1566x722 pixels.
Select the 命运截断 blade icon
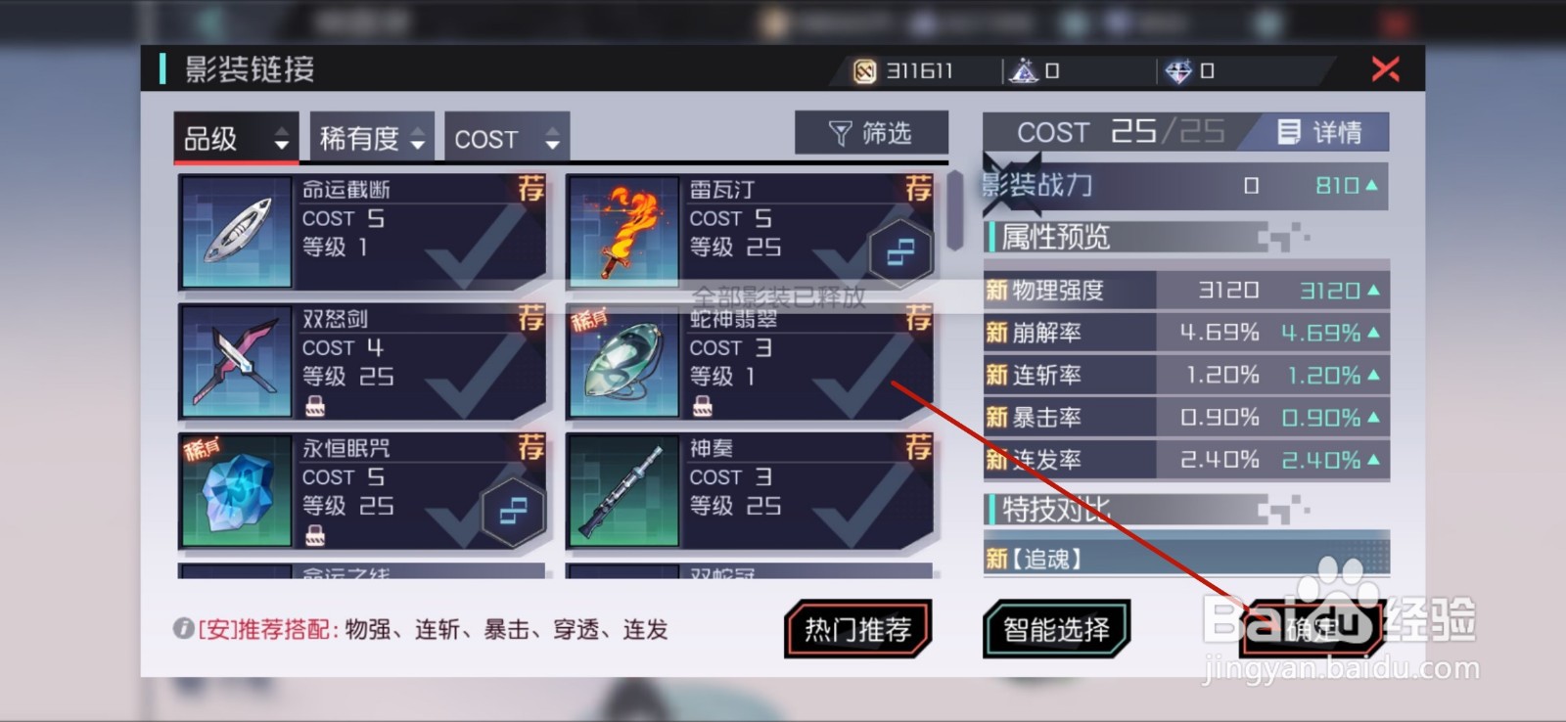[238, 232]
